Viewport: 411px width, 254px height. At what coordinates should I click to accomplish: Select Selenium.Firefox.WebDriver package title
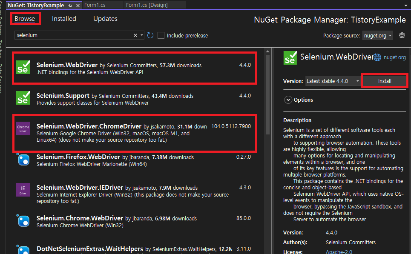pyautogui.click(x=78, y=157)
